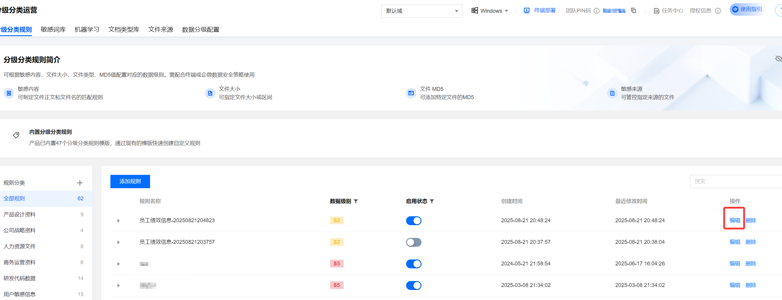Image resolution: width=782 pixels, height=300 pixels.
Task: Click the copy icon beside team PIN code
Action: coord(633,11)
